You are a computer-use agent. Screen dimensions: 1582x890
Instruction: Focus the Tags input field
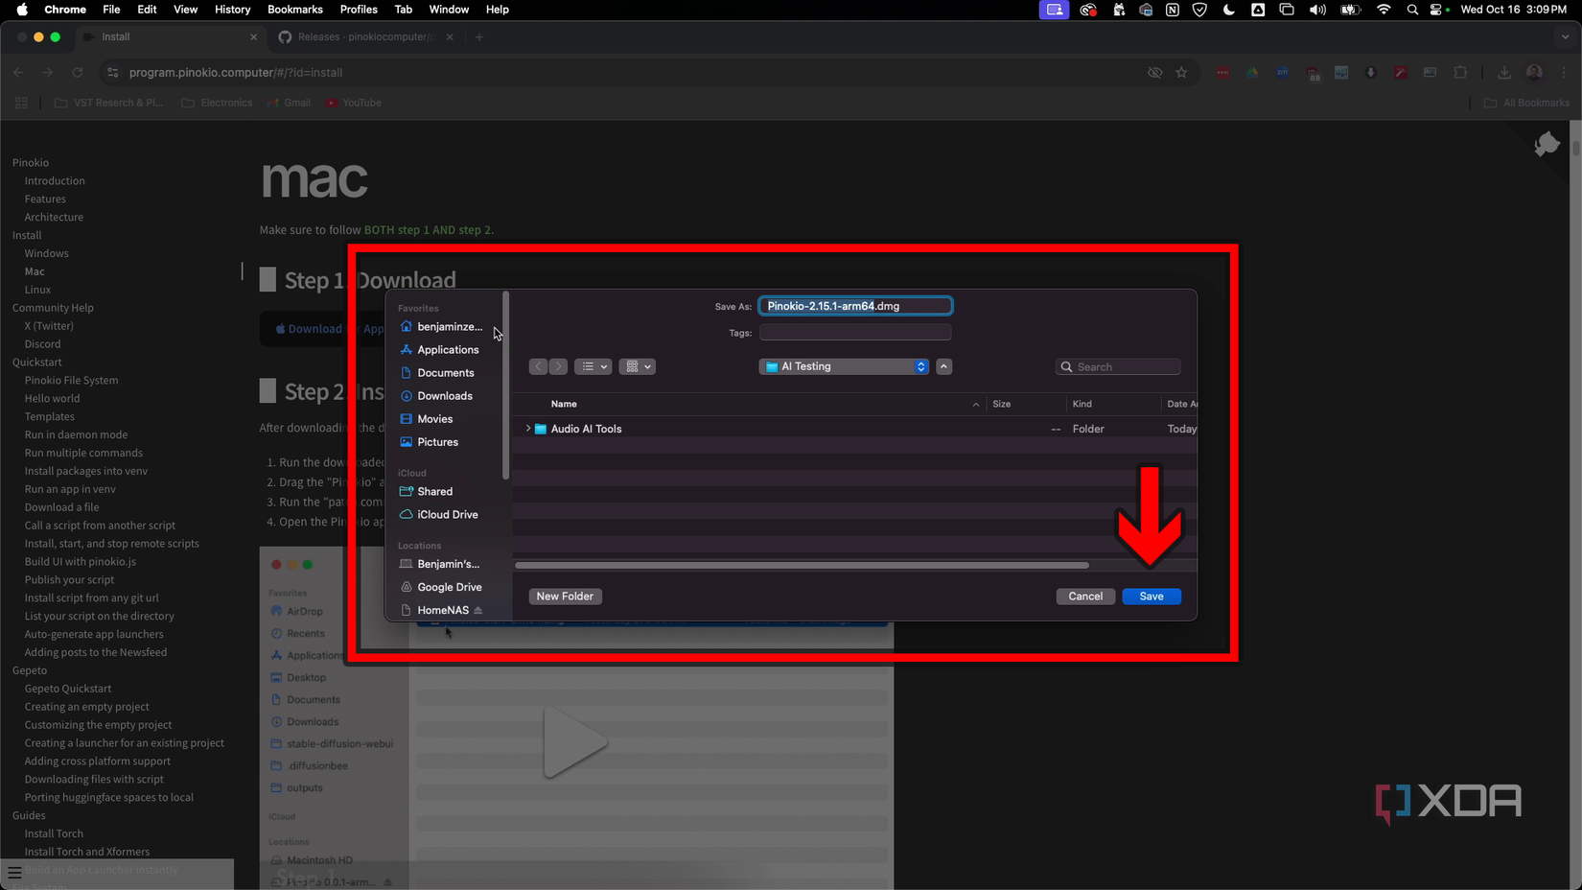(855, 333)
